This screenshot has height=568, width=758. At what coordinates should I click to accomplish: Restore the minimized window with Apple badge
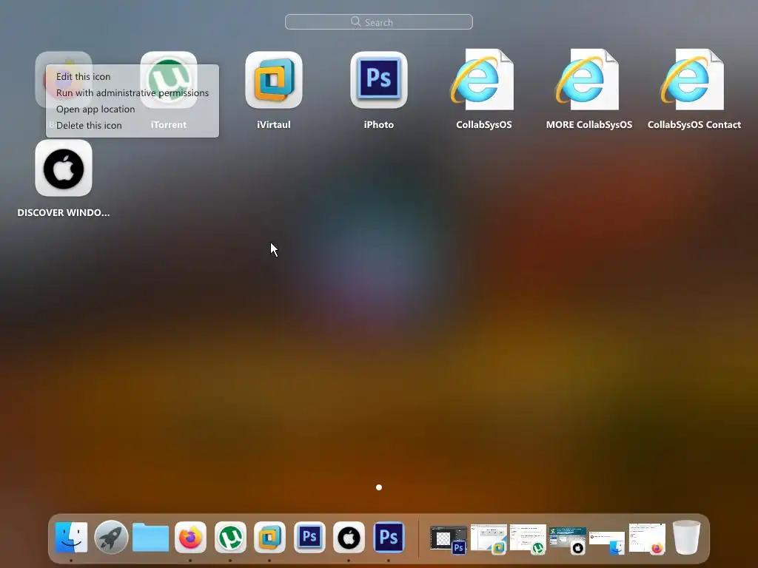[568, 540]
